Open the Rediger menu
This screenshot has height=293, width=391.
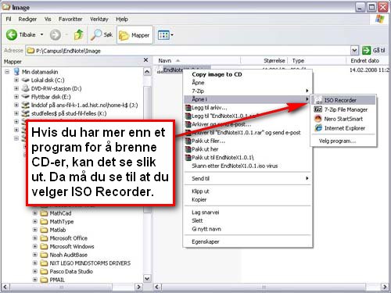27,19
